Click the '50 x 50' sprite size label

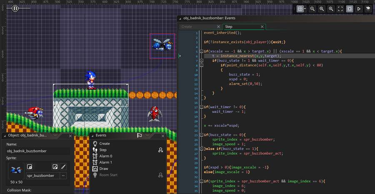click(x=16, y=182)
